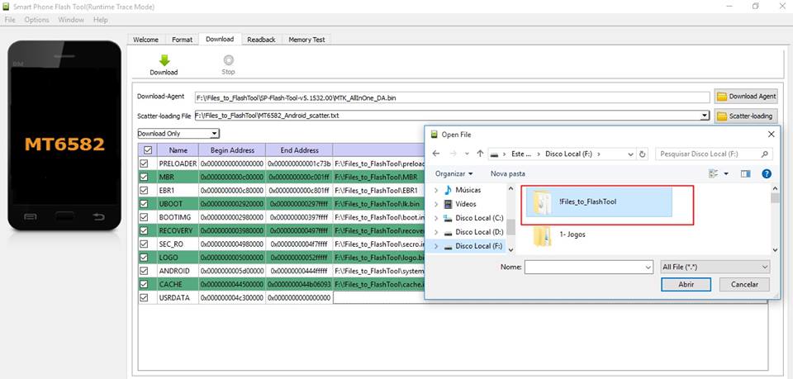
Task: Click Nova pasta in dialog toolbar
Action: pyautogui.click(x=508, y=173)
